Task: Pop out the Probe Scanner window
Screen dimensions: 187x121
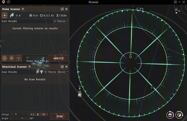Action: pos(62,9)
